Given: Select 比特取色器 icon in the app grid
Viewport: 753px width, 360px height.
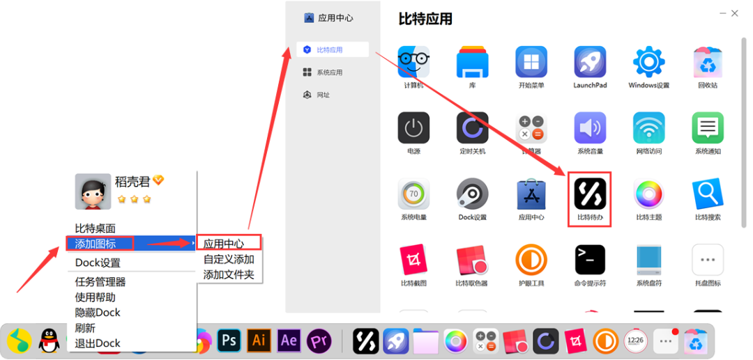Looking at the screenshot, I should coord(473,260).
